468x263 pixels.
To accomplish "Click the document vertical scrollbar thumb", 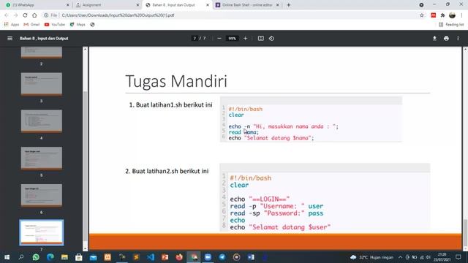I will click(x=465, y=232).
